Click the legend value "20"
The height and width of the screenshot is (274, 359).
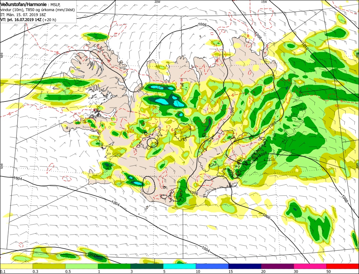point(263,271)
